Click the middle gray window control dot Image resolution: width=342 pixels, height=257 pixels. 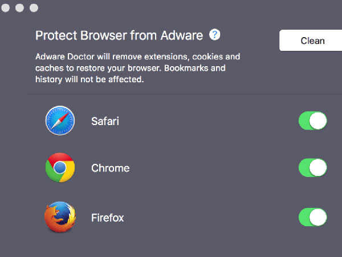point(19,8)
